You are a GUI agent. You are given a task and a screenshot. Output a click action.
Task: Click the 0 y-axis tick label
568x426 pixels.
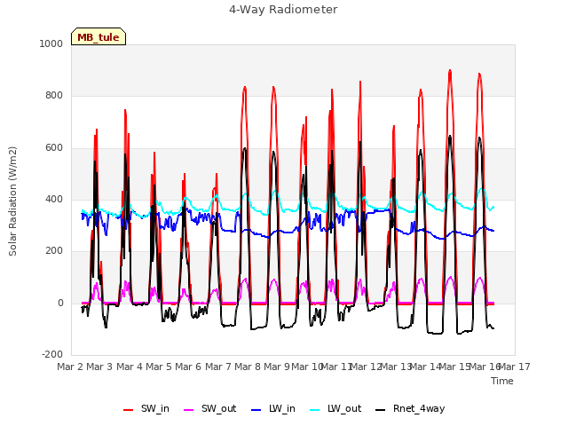[60, 304]
